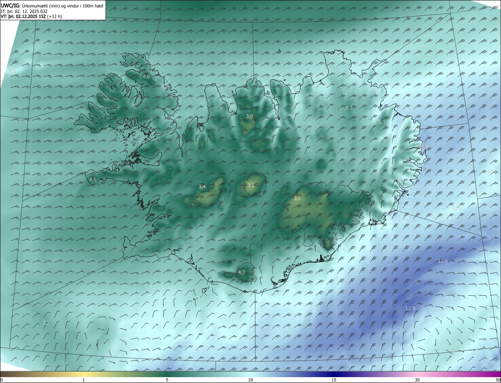Select the 10.0 value label over the sea
This screenshot has width=501, height=383.
pyautogui.click(x=457, y=208)
